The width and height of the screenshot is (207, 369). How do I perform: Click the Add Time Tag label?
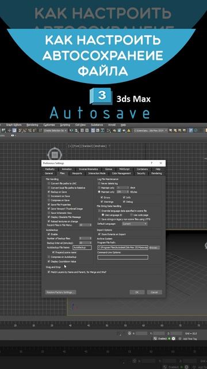point(190,338)
